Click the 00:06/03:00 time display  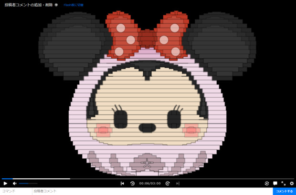(x=150, y=183)
